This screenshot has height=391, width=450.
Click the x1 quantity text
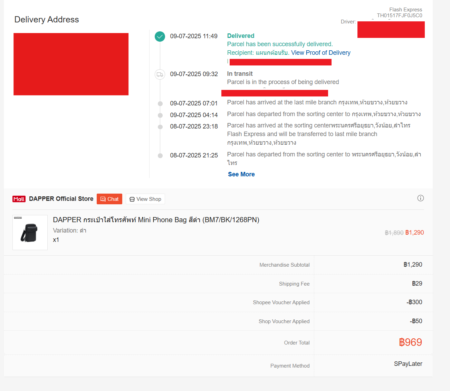point(56,240)
